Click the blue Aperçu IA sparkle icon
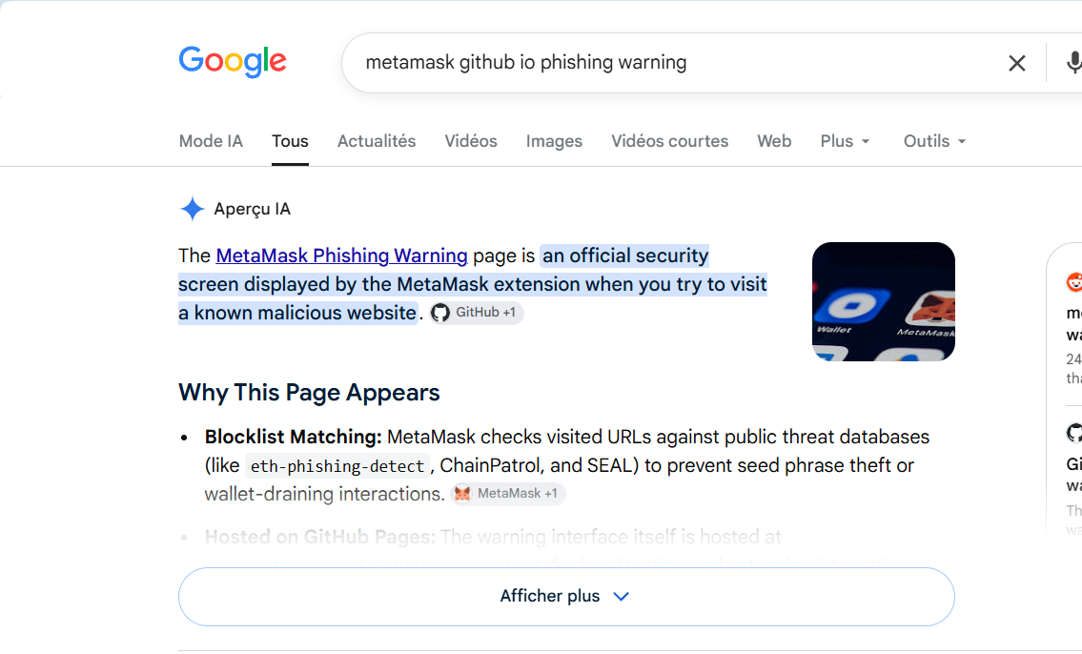Viewport: 1082px width, 654px height. (193, 209)
